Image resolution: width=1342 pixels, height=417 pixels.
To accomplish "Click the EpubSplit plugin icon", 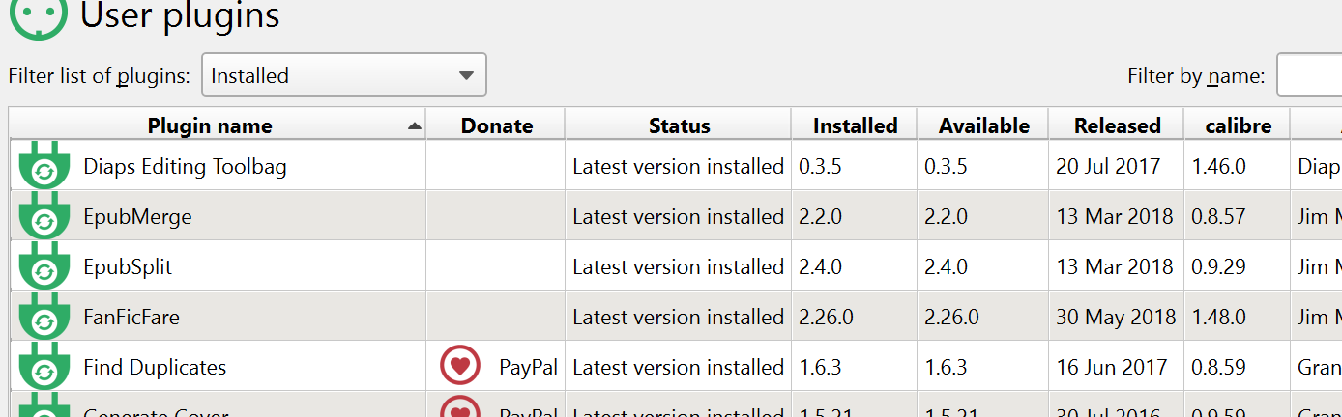I will (x=44, y=267).
